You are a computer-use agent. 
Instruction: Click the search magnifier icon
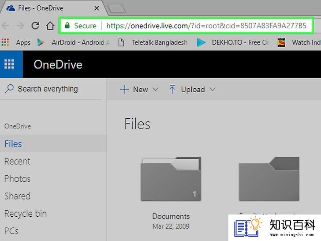click(x=9, y=89)
